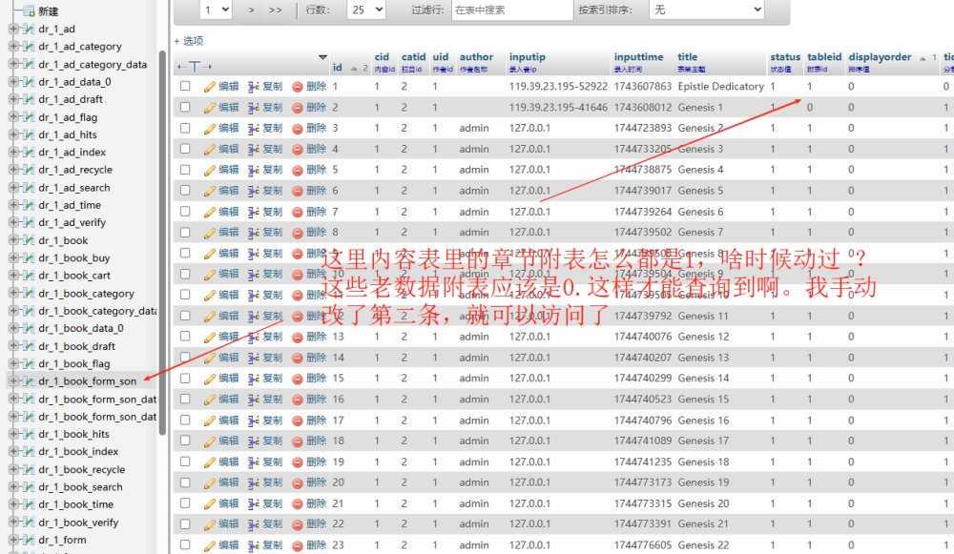
Task: Check the row checkbox for id 20
Action: click(x=185, y=482)
